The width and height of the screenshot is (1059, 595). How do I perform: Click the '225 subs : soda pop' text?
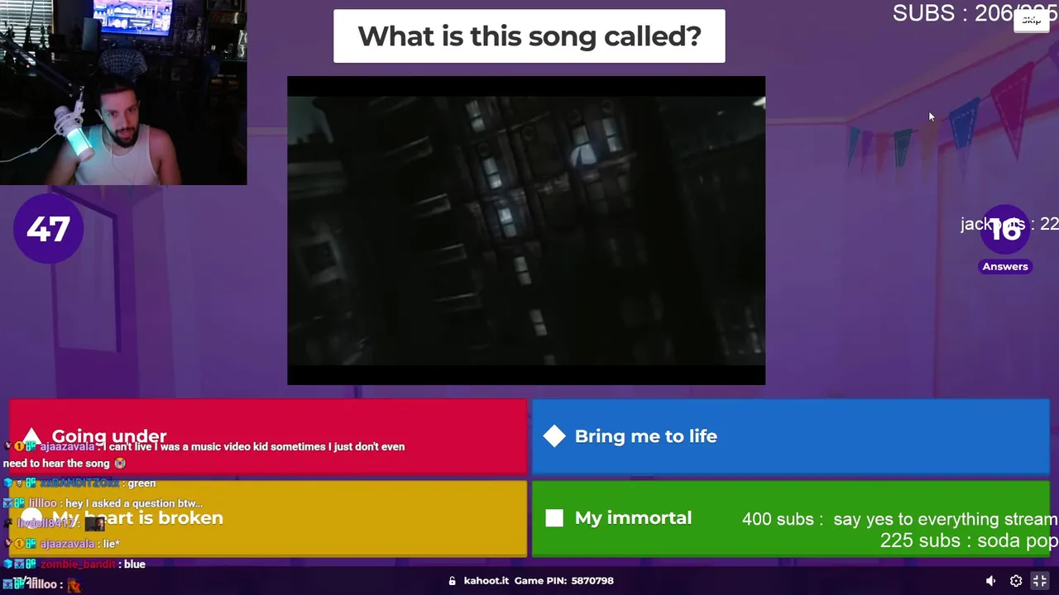tap(969, 541)
